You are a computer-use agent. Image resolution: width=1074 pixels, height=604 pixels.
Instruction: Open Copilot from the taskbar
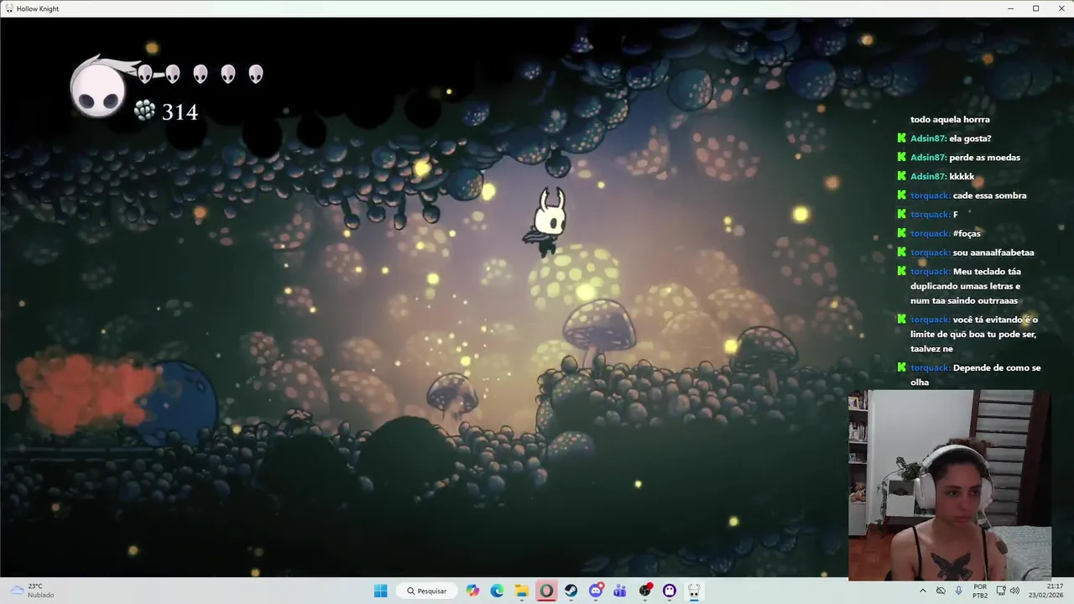click(473, 591)
